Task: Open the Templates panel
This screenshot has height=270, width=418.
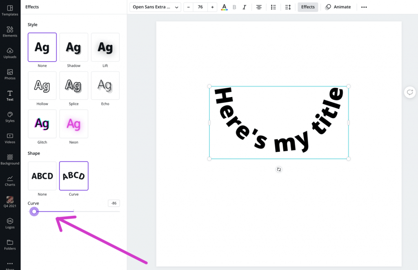Action: [10, 10]
